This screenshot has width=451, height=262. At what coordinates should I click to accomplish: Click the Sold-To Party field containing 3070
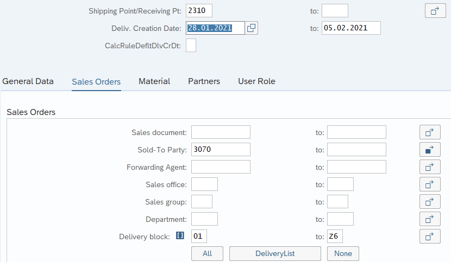point(221,149)
